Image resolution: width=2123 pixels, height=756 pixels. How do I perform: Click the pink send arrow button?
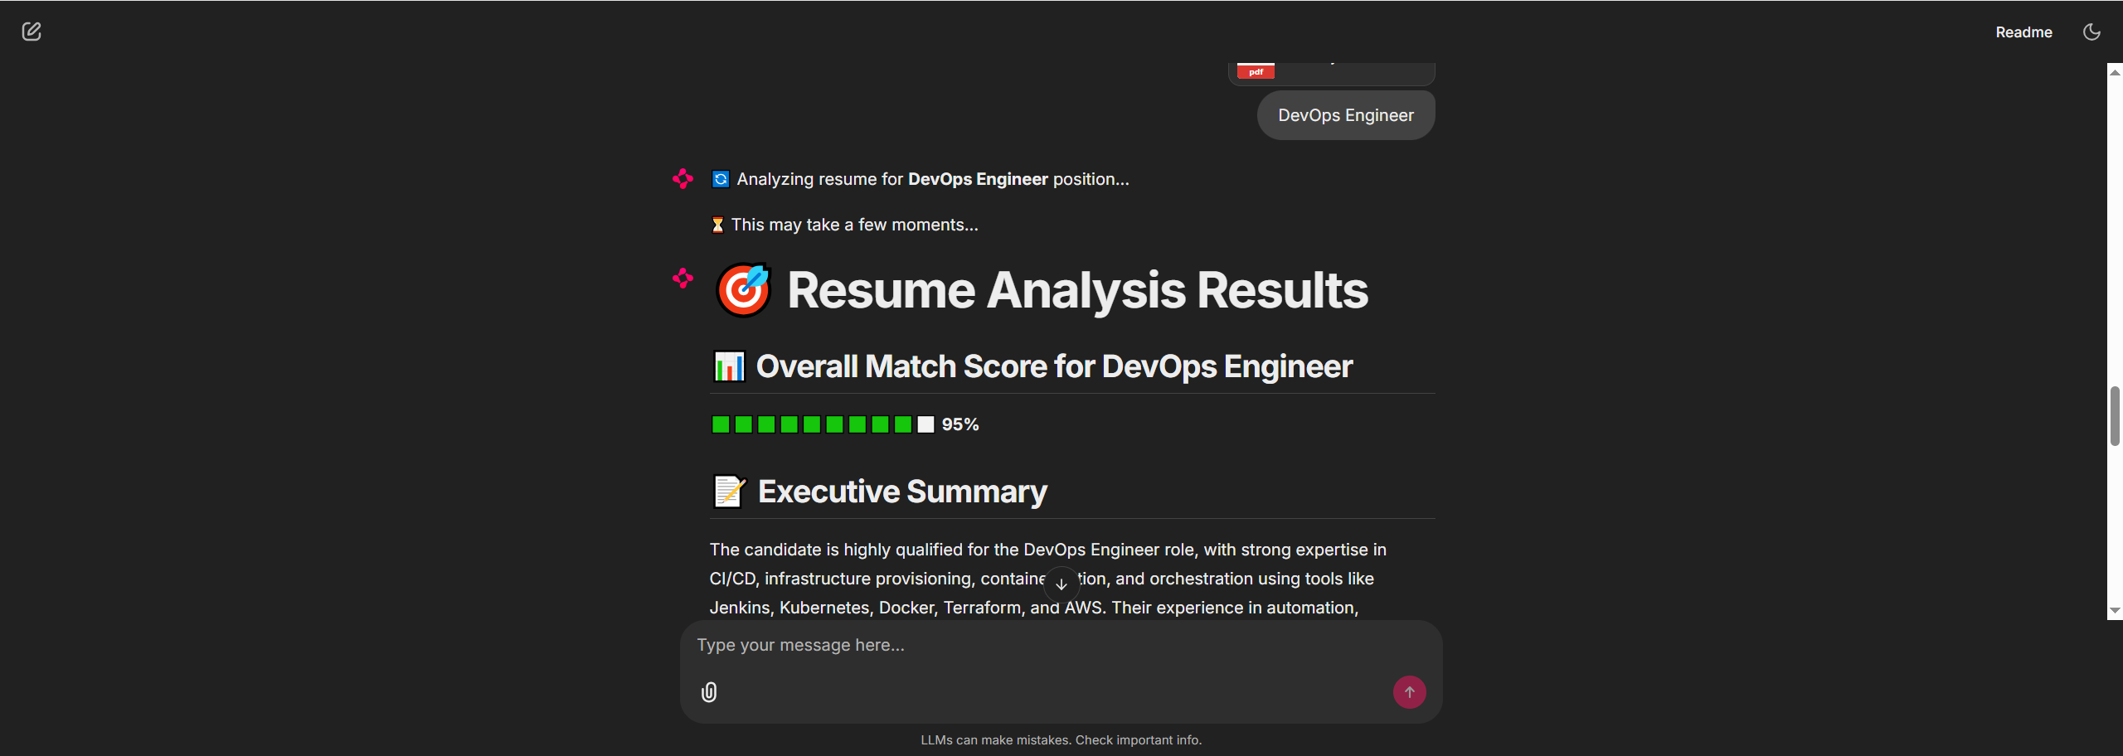coord(1409,692)
